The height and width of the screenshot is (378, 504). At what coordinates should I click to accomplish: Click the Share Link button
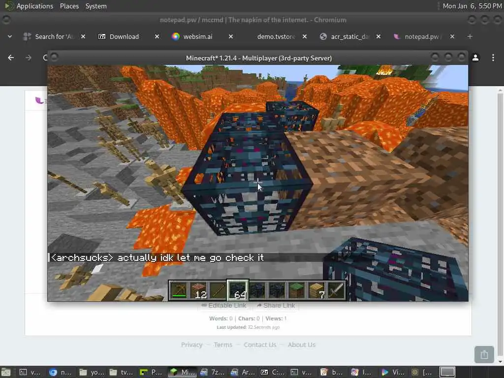[276, 305]
